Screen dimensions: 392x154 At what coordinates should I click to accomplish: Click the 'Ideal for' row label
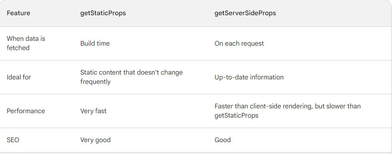coord(19,77)
